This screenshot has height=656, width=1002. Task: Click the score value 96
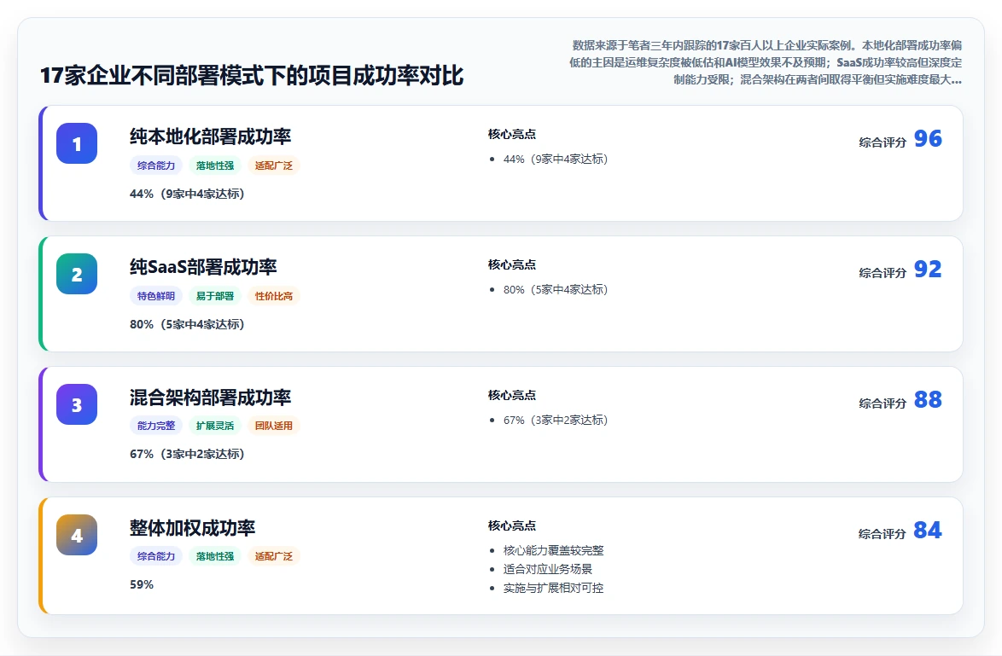click(x=928, y=138)
